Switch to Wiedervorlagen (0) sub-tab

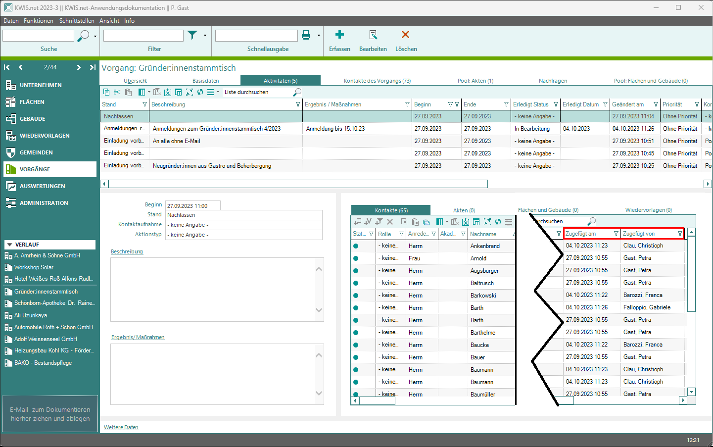pos(649,210)
